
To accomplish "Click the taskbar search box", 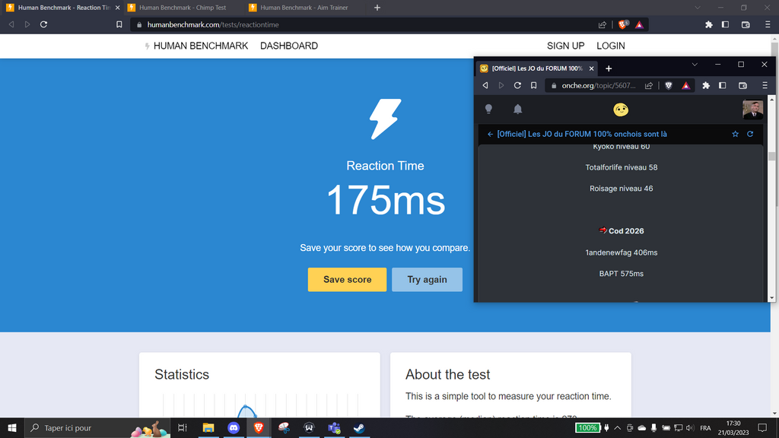I will (97, 427).
